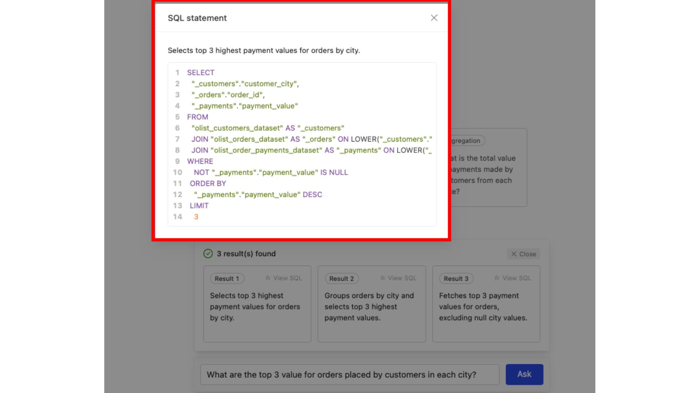Click the SELECT keyword on line 1

[x=201, y=72]
